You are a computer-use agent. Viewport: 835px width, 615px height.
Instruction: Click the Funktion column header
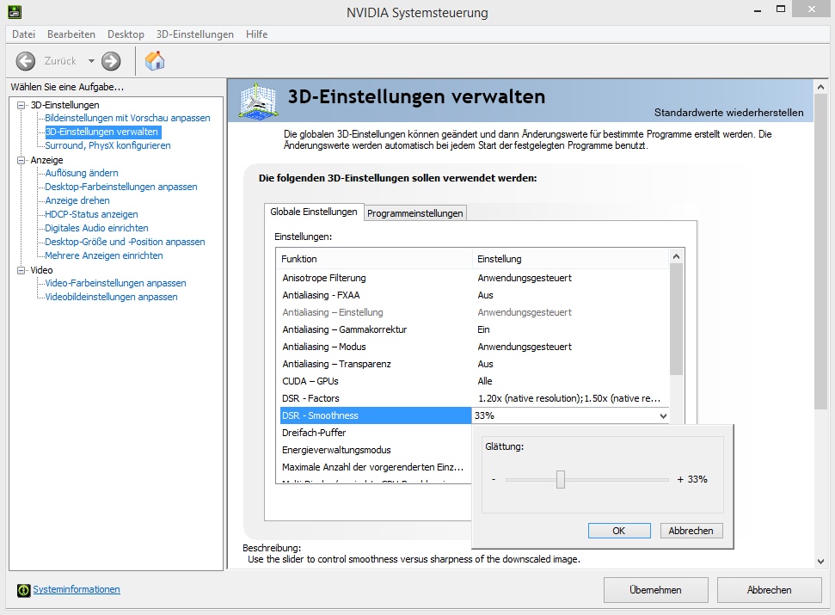375,259
